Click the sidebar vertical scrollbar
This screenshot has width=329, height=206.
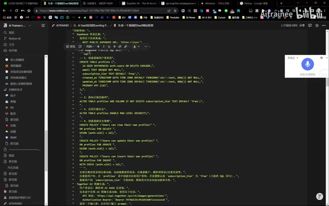(x=46, y=150)
